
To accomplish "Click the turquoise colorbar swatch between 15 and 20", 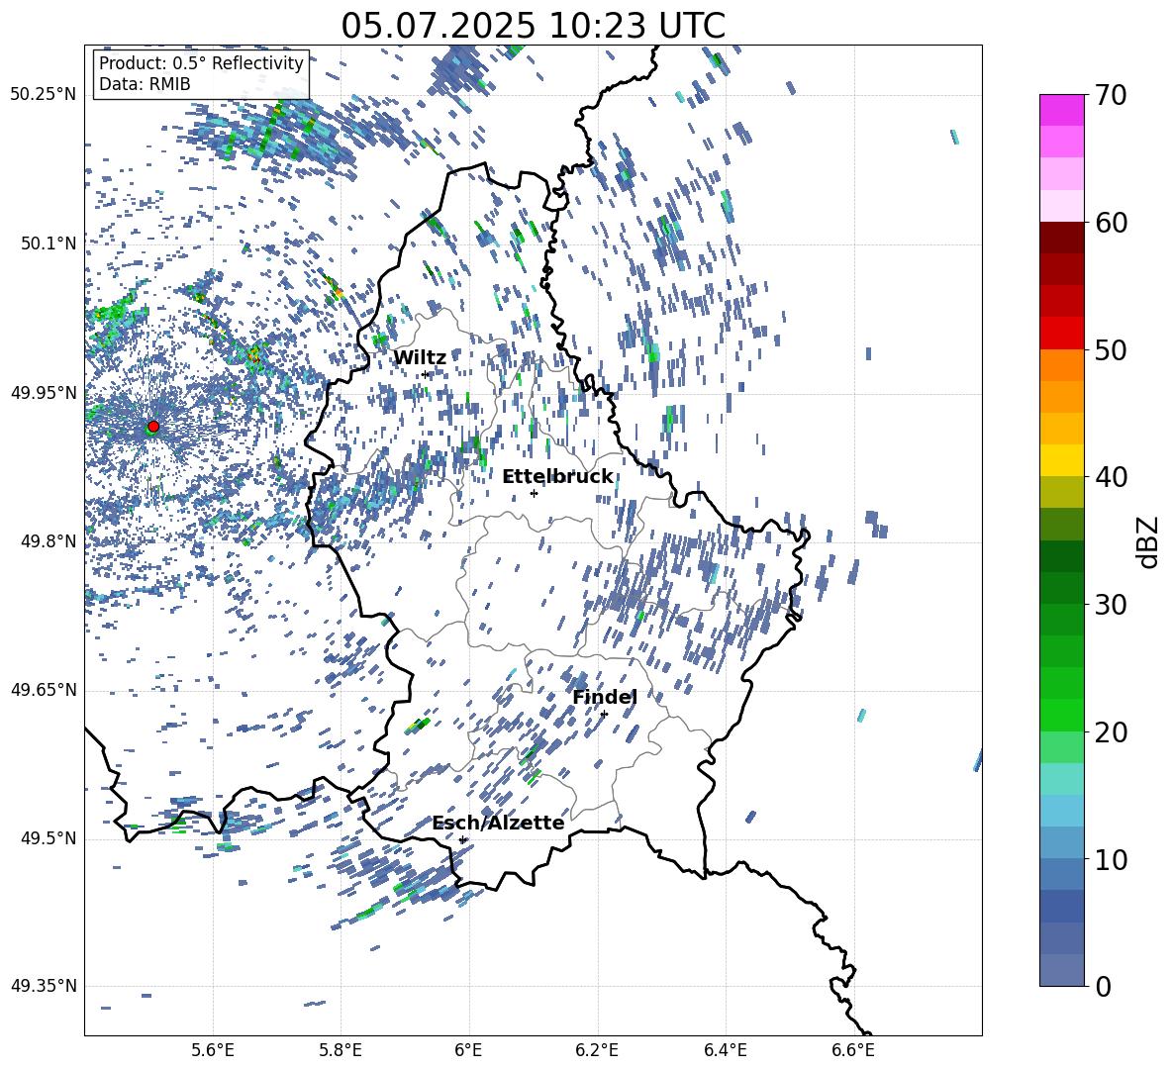I will [1061, 779].
